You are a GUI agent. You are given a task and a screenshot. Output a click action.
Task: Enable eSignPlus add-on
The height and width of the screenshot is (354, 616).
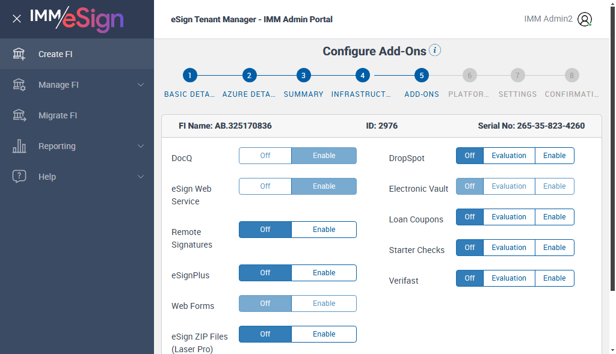pyautogui.click(x=324, y=273)
